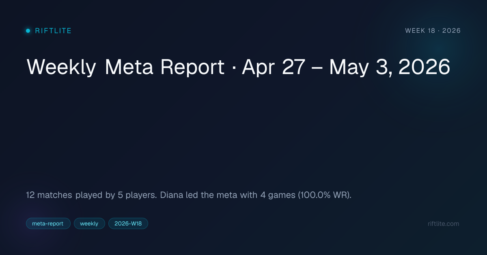Screen dimensions: 487x255
Task: Click the RIFTLITE brand label
Action: 53,31
